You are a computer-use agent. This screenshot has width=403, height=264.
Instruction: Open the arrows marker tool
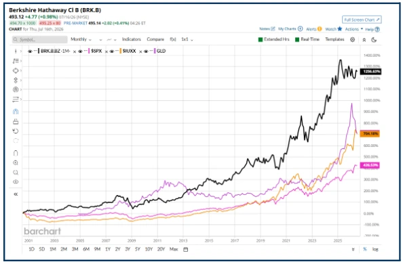point(16,81)
